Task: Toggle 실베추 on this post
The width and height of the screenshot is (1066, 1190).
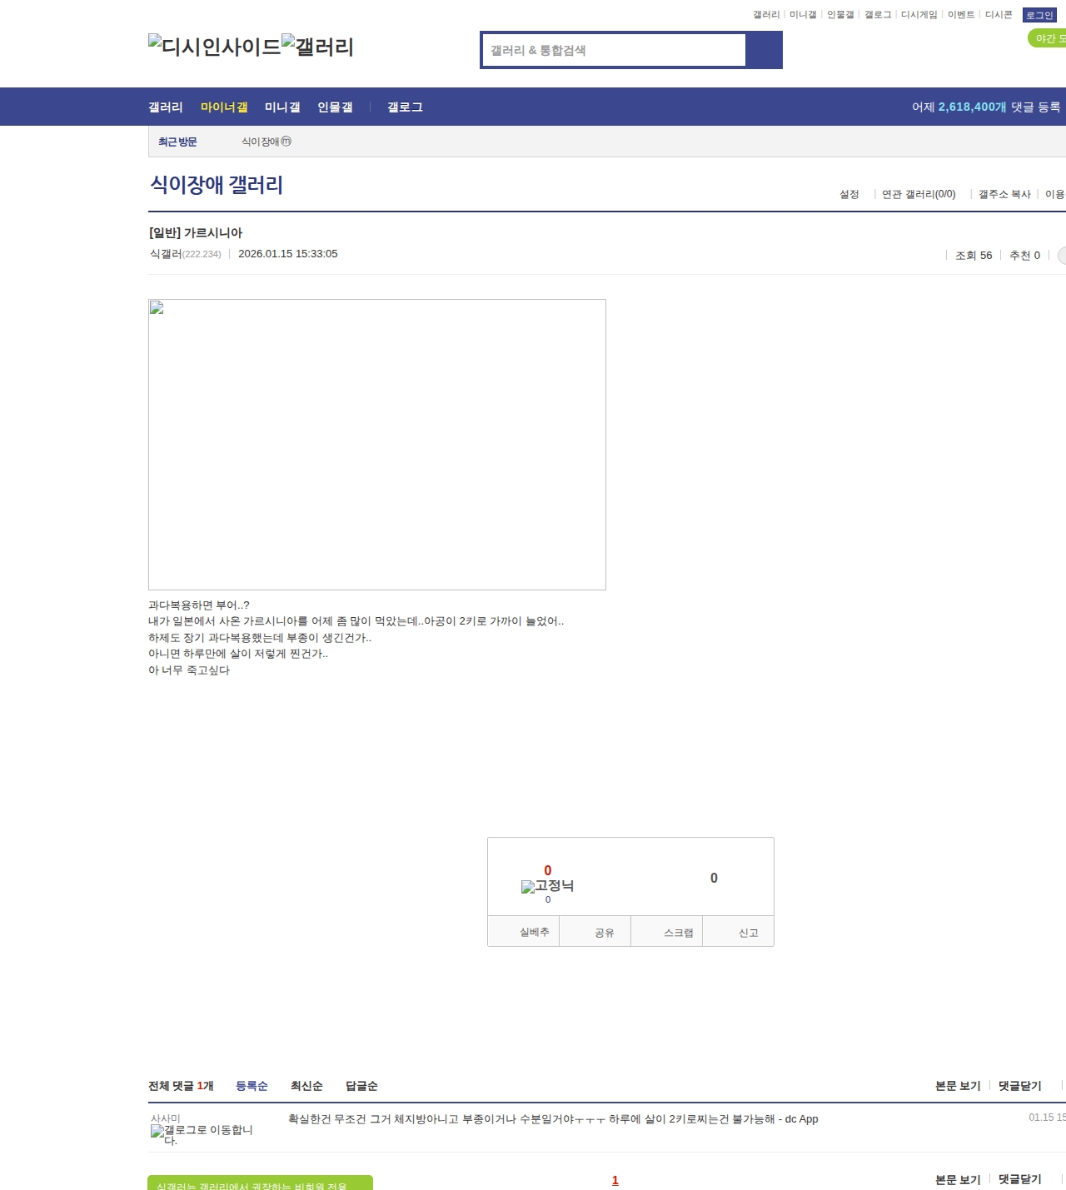Action: click(x=523, y=931)
